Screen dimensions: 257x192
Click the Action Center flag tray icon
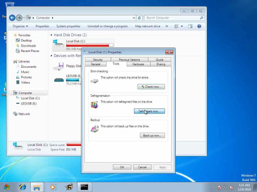(219, 187)
